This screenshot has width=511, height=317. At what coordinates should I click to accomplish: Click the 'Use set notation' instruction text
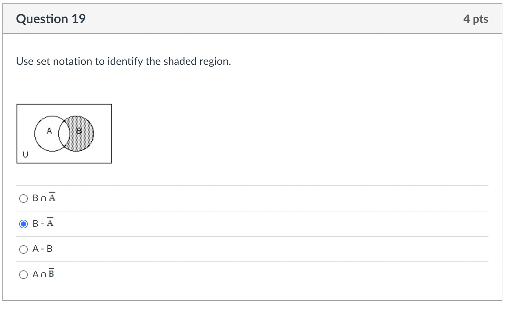pos(123,61)
